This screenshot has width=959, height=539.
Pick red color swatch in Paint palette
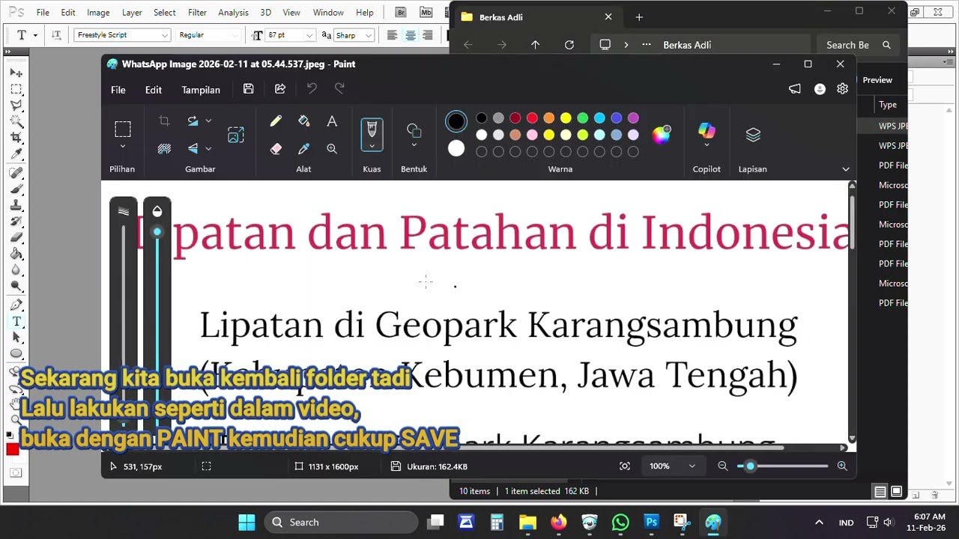tap(532, 118)
